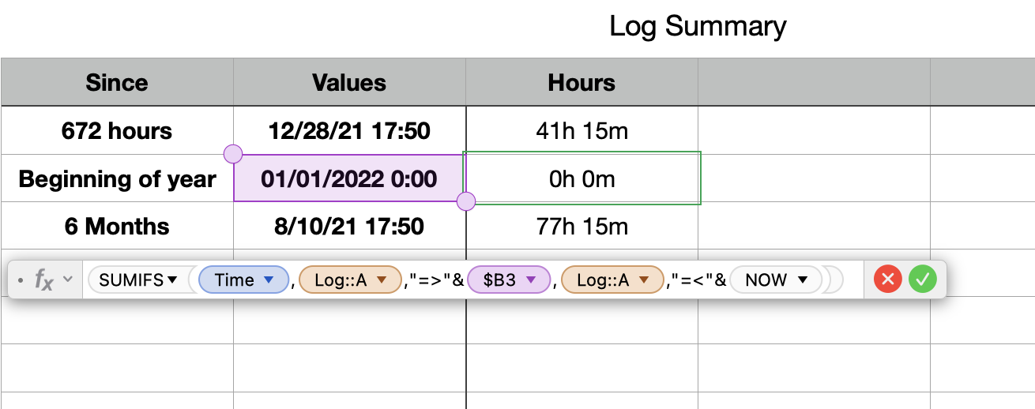Expand the NOW function dropdown arrow
The image size is (1035, 409).
click(803, 280)
